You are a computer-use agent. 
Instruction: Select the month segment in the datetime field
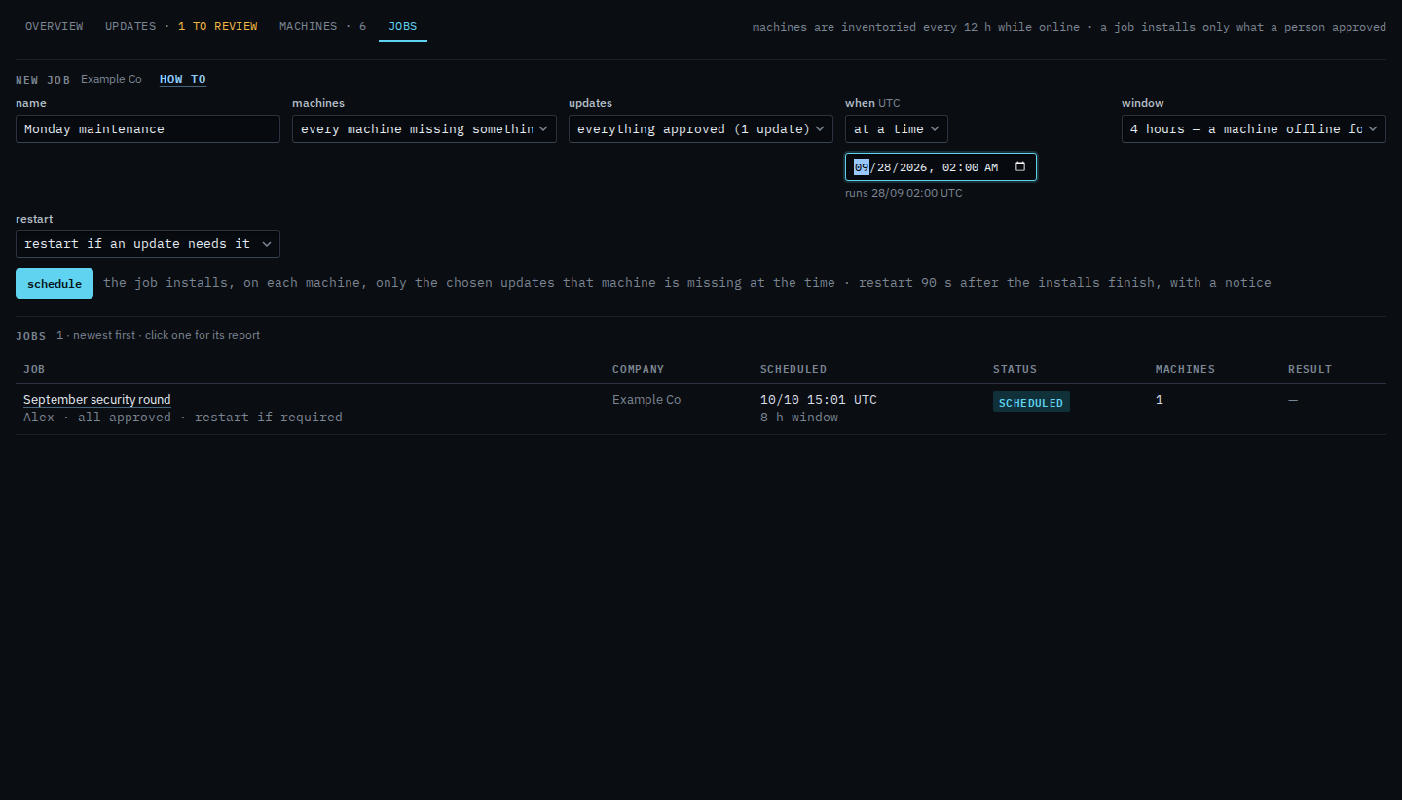(x=862, y=167)
